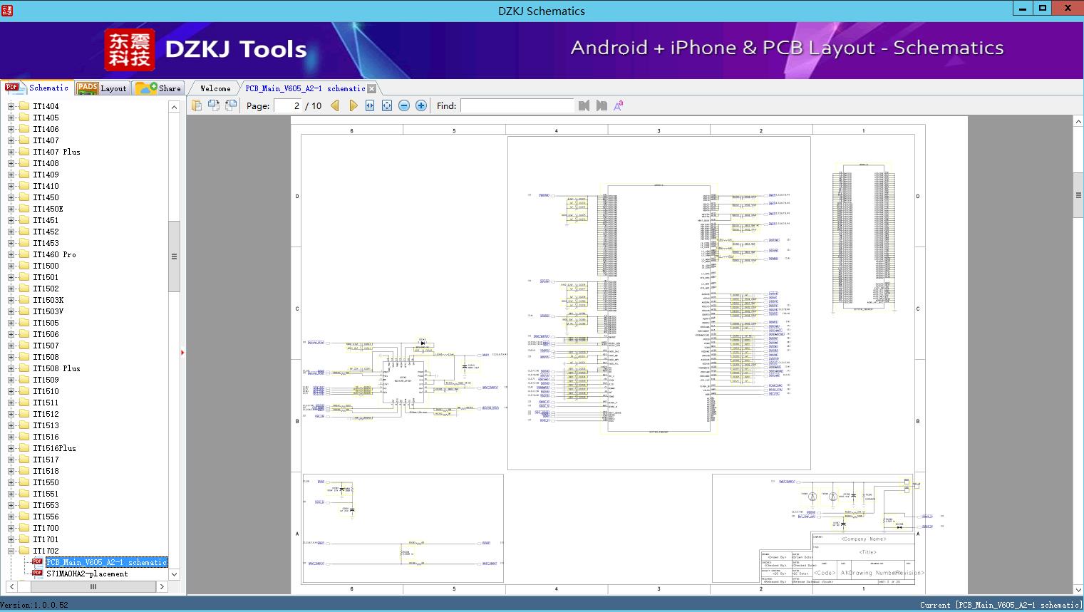The width and height of the screenshot is (1084, 612).
Task: Click the IT1518 folder icon
Action: [24, 471]
